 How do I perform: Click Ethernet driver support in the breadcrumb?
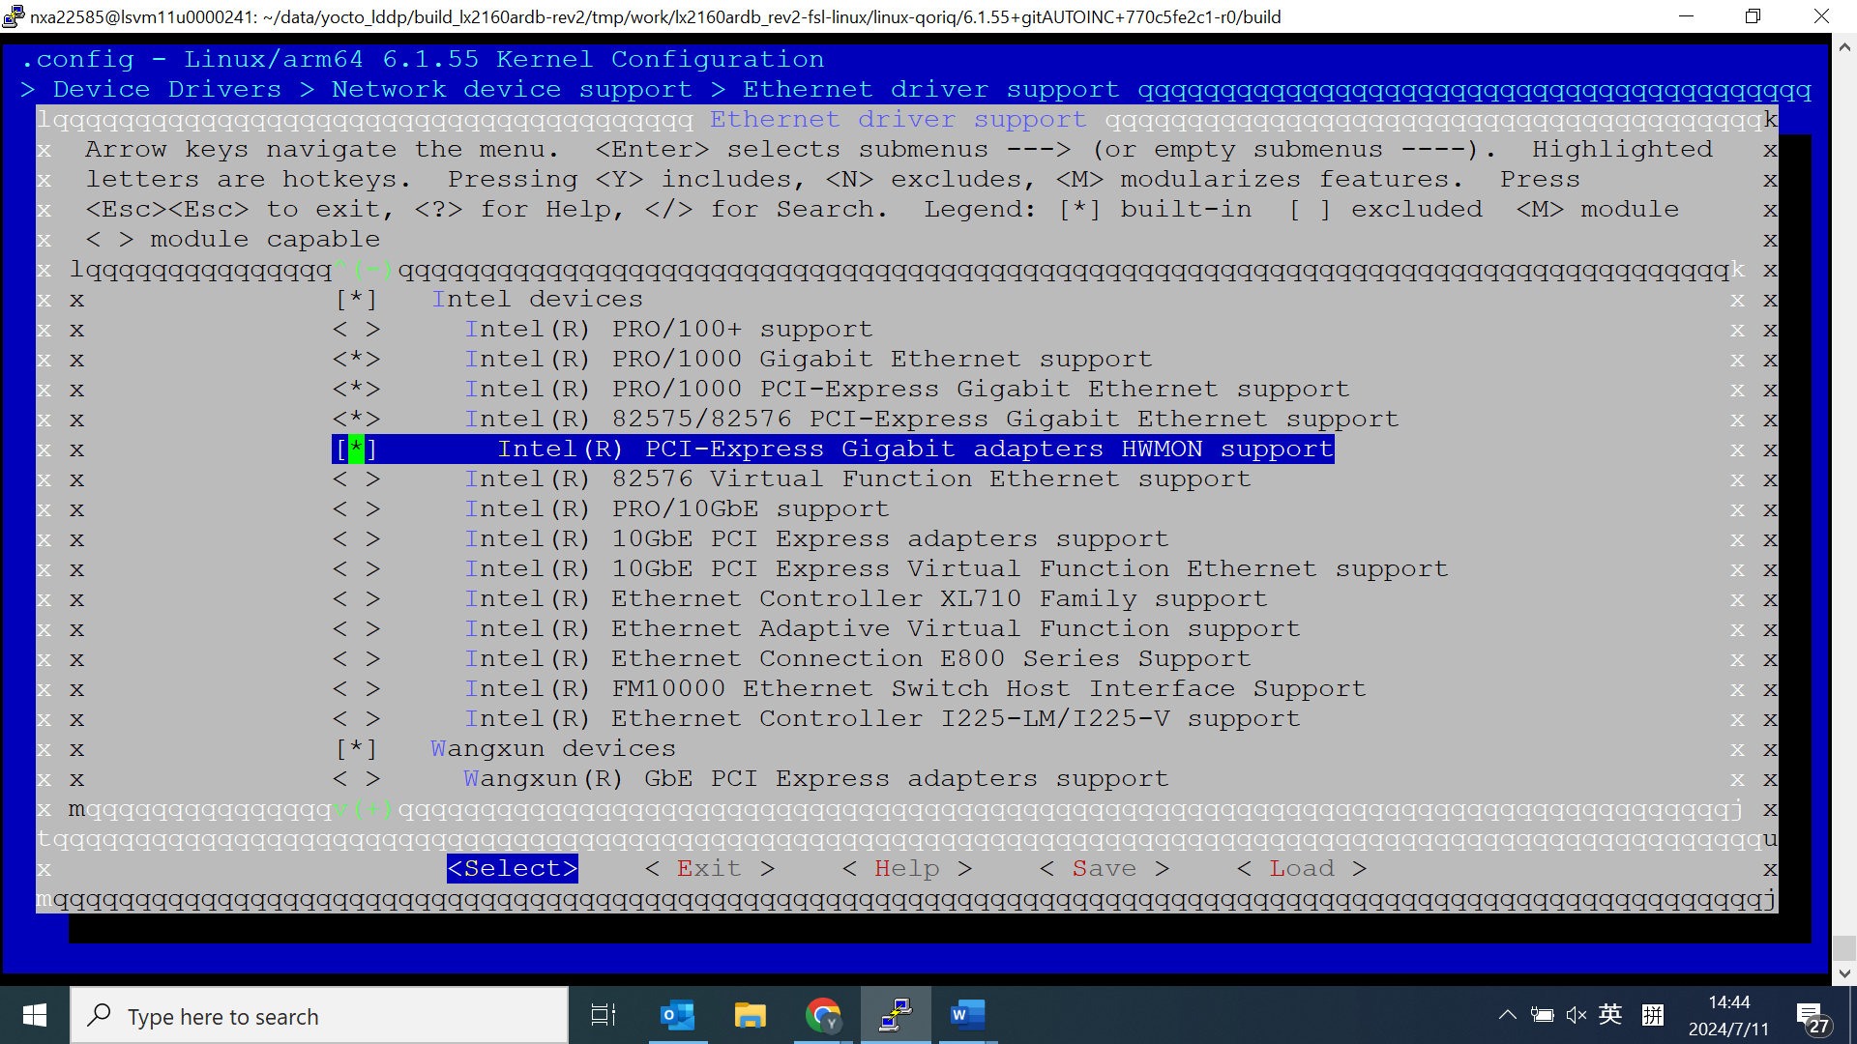point(931,89)
